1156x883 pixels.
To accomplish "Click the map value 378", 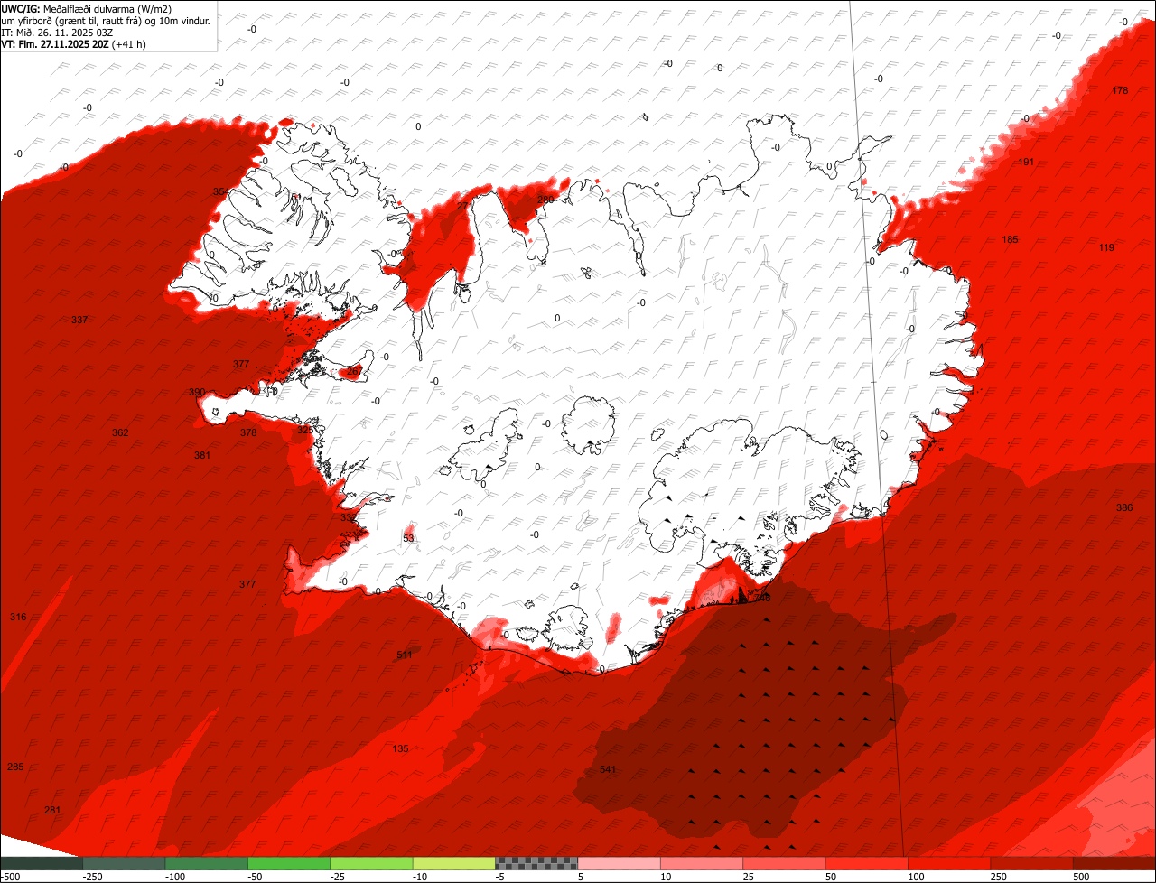I will pyautogui.click(x=248, y=432).
